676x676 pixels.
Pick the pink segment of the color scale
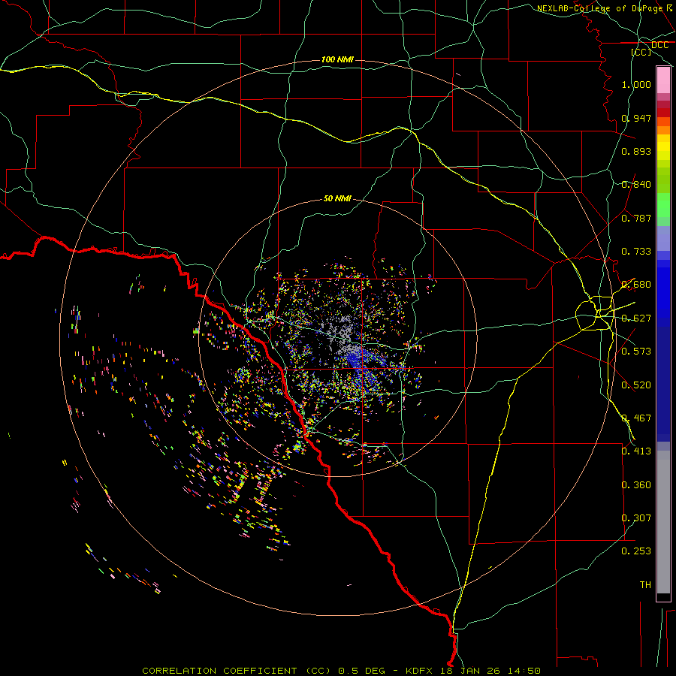pos(663,80)
